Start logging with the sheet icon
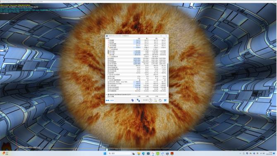Image resolution: width=277 pixels, height=156 pixels. tap(155, 100)
